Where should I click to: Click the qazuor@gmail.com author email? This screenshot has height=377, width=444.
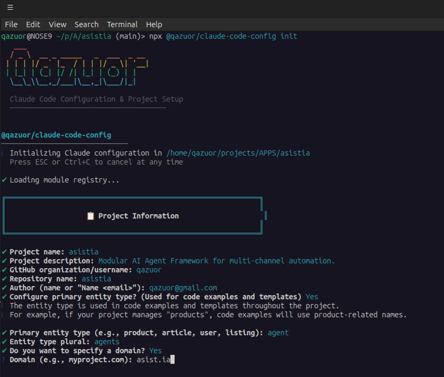(x=183, y=288)
